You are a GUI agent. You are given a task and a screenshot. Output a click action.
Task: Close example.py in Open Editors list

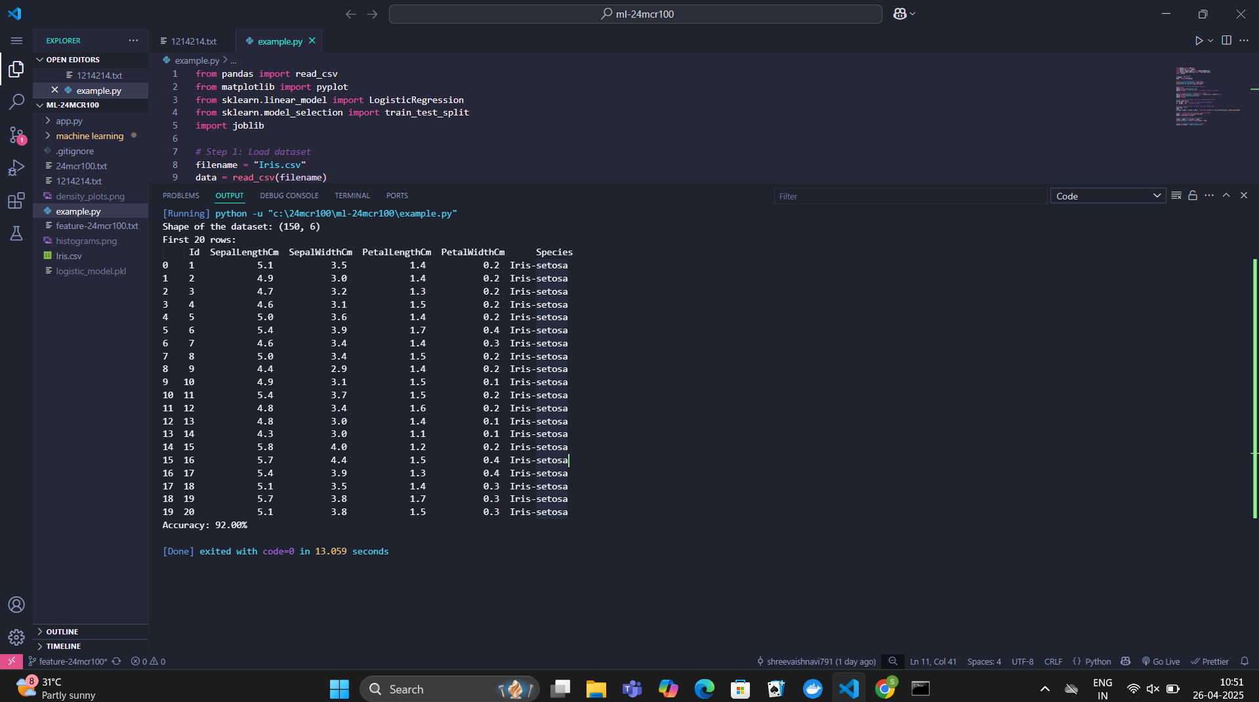click(54, 90)
